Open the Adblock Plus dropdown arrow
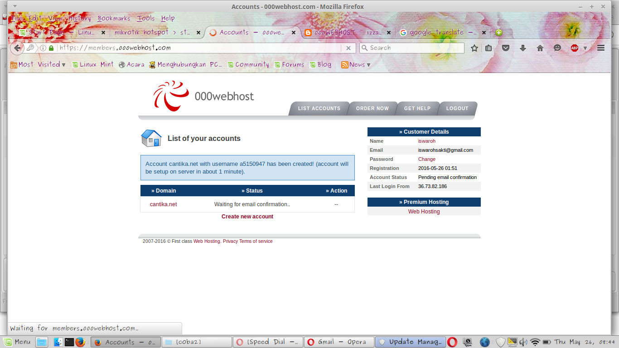Screen dimensions: 619x348 point(585,48)
